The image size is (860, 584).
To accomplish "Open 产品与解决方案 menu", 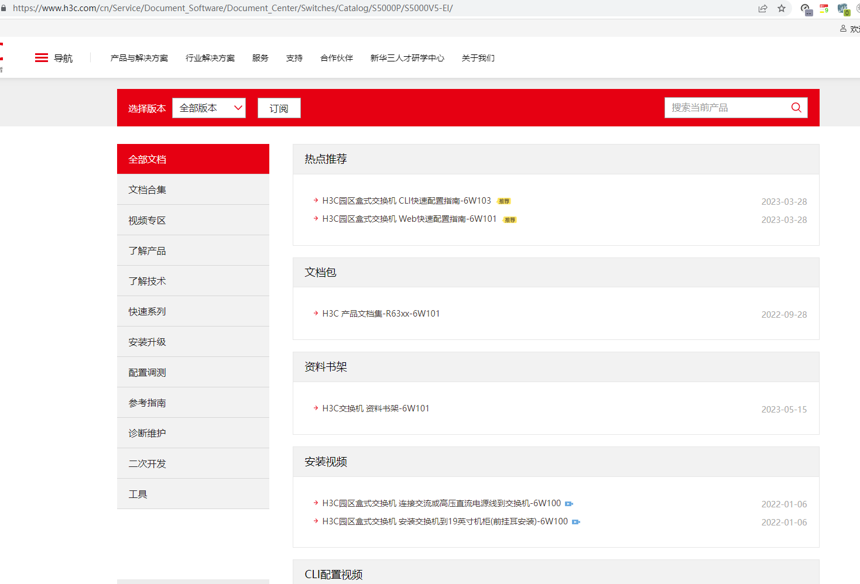I will point(139,58).
